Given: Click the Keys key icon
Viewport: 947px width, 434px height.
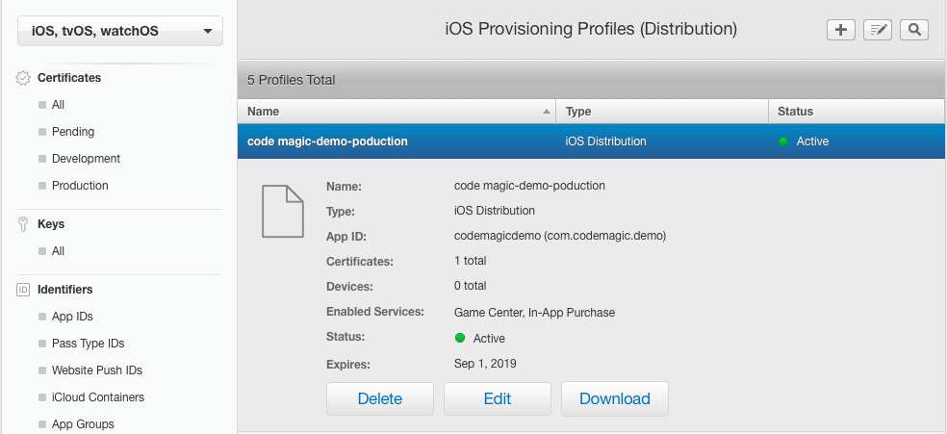Looking at the screenshot, I should (x=23, y=224).
